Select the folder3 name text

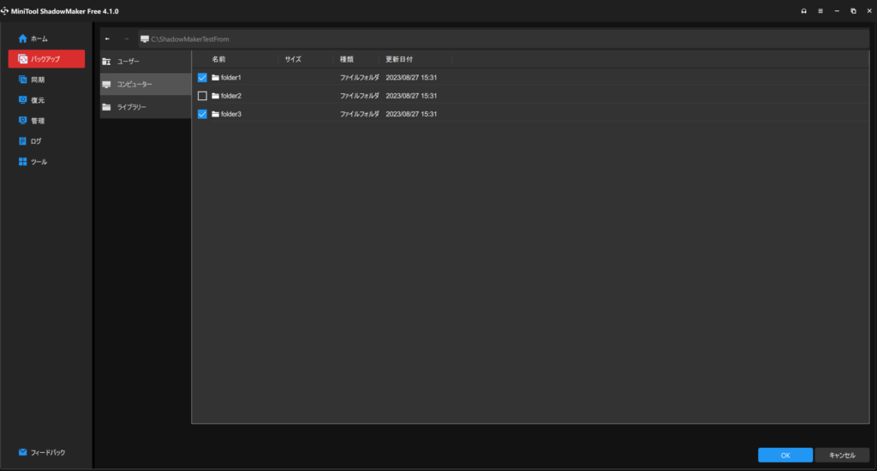[231, 114]
